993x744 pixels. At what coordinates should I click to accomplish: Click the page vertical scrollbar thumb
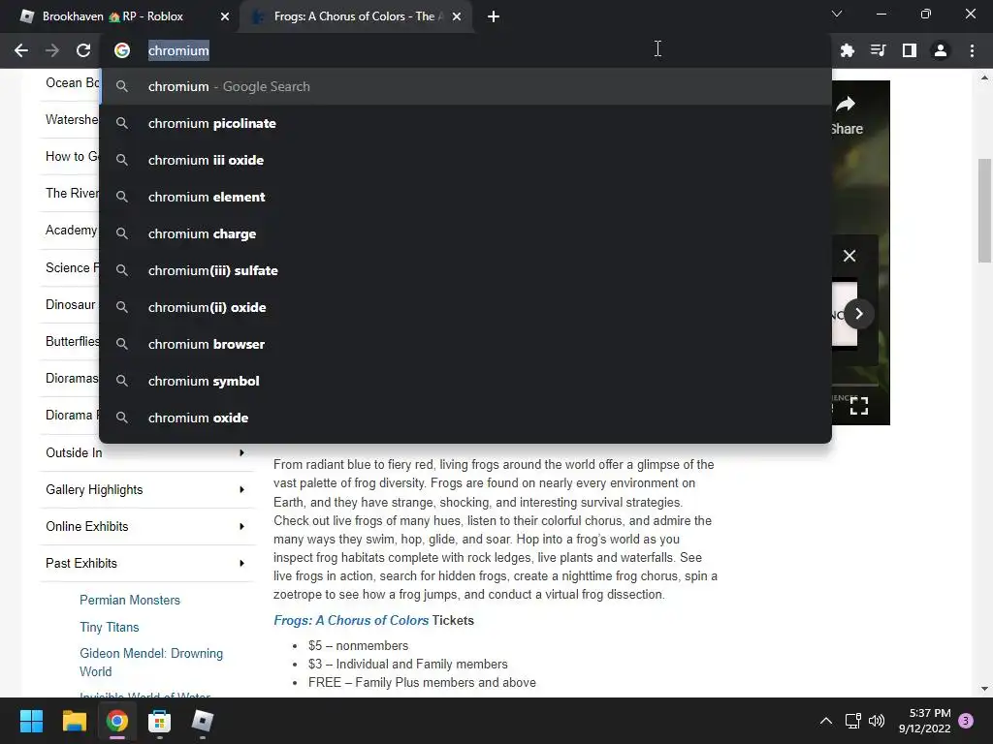984,210
